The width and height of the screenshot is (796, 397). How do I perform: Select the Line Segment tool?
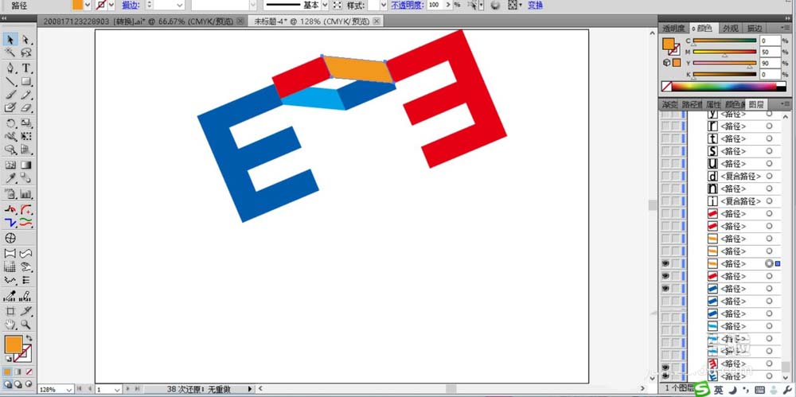click(10, 81)
